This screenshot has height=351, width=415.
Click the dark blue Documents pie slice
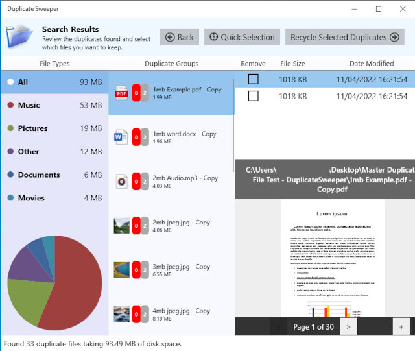(x=40, y=253)
